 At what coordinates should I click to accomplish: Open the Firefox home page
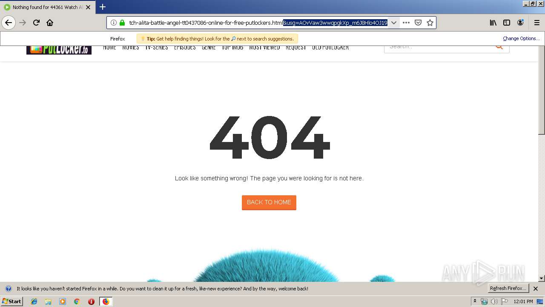pyautogui.click(x=50, y=23)
